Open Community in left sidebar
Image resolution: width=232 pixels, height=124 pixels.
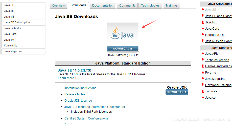pyautogui.click(x=24, y=45)
